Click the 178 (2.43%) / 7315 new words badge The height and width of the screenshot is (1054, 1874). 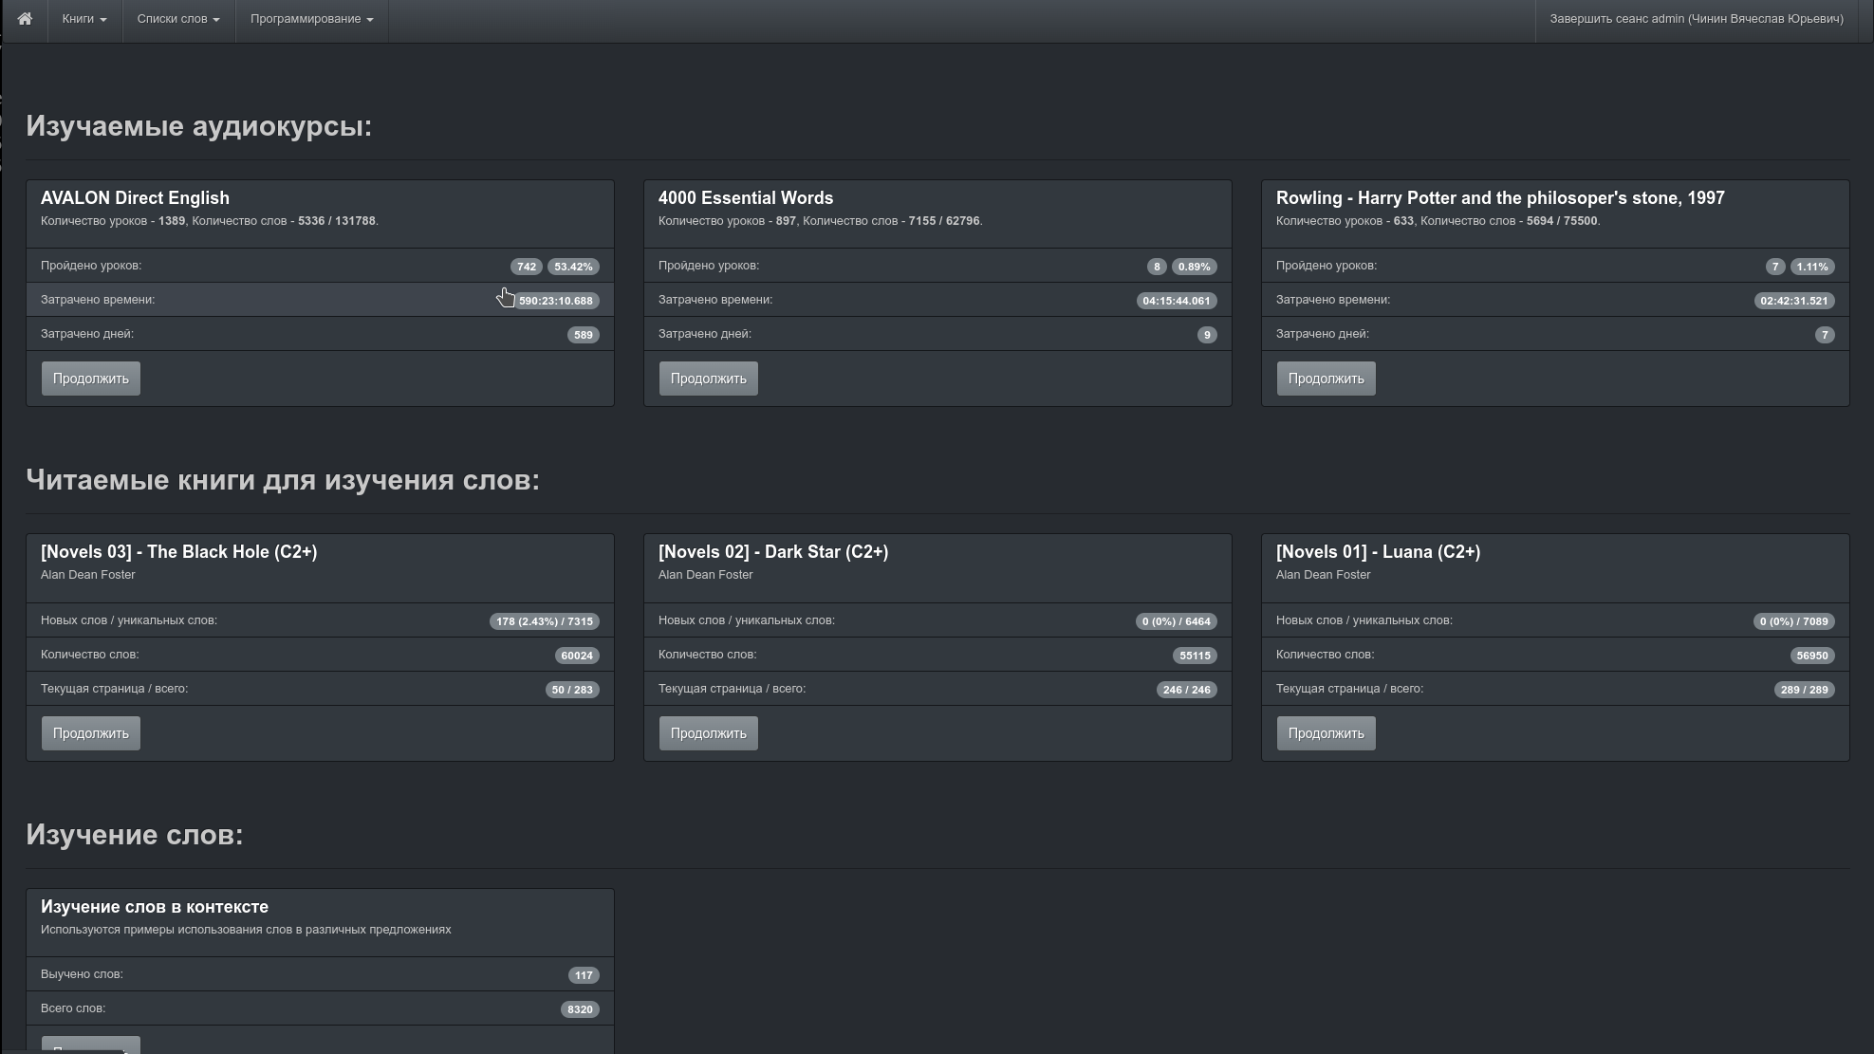point(544,621)
